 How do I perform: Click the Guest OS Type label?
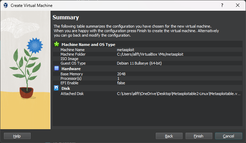tap(73, 63)
